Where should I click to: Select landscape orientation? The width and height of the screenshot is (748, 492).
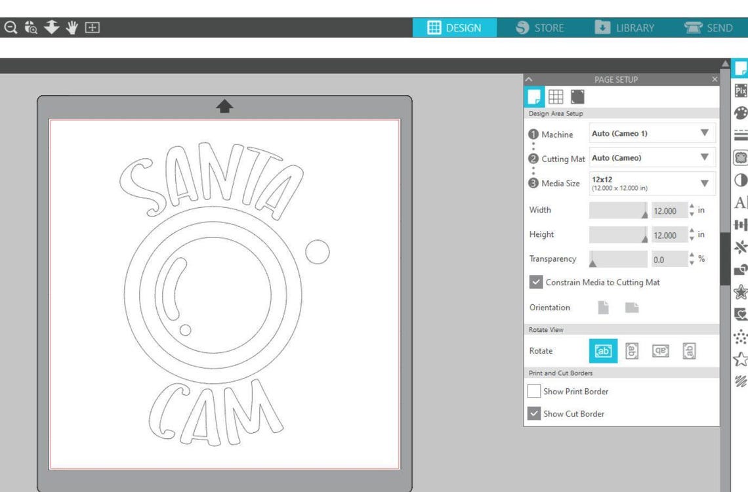(632, 308)
